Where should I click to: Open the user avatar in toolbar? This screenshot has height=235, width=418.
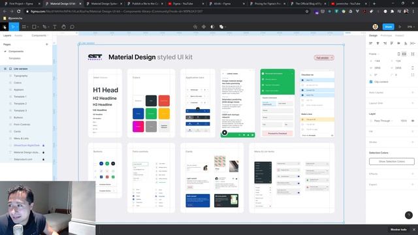tap(376, 27)
